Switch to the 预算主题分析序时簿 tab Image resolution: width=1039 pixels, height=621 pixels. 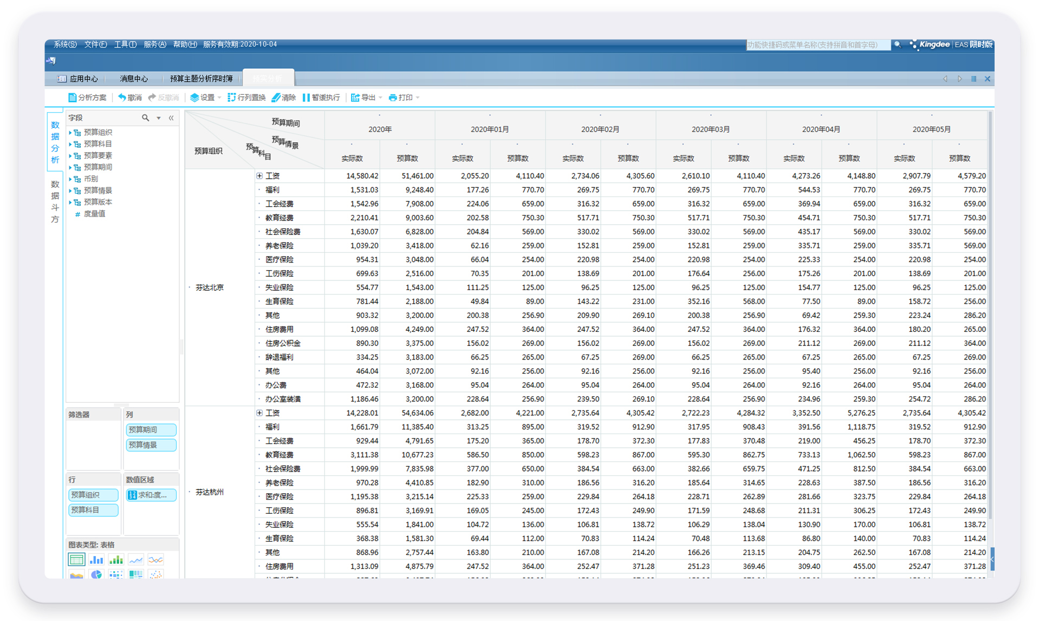coord(201,79)
